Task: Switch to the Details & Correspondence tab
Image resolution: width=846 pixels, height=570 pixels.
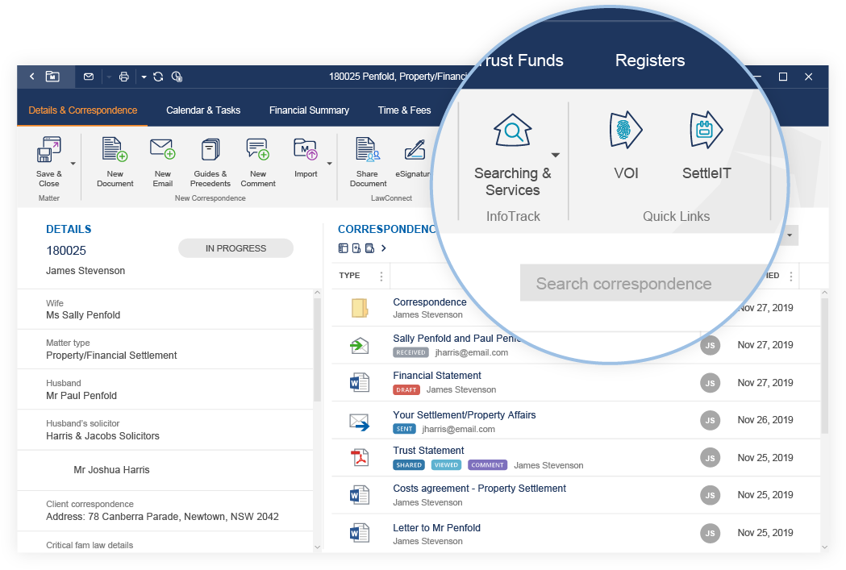Action: 82,110
